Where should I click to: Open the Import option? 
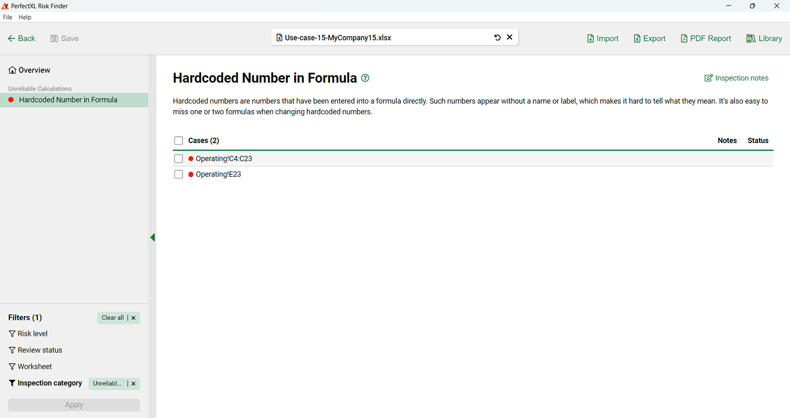point(603,39)
